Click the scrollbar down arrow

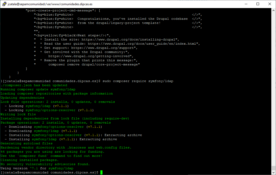(x=274, y=172)
